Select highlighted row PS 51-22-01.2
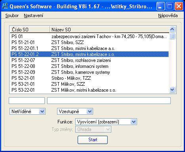 (90, 54)
